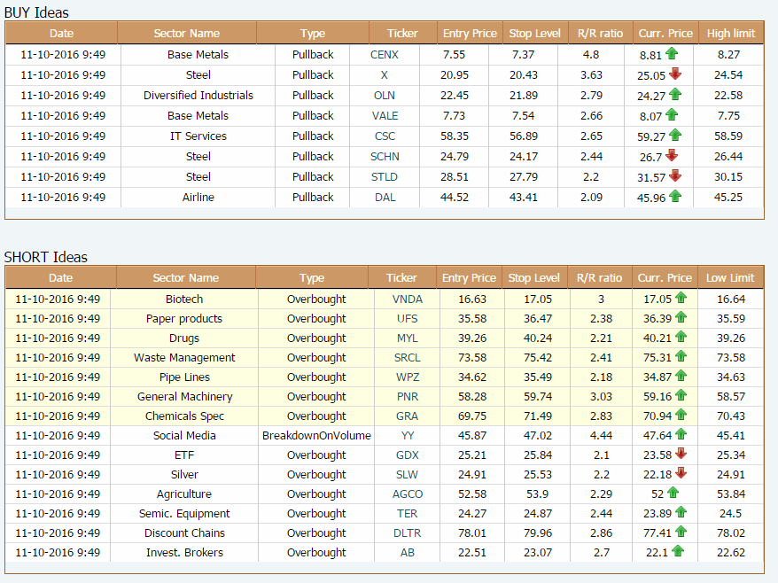778x583 pixels.
Task: Open the VNDA ticker link
Action: click(408, 299)
